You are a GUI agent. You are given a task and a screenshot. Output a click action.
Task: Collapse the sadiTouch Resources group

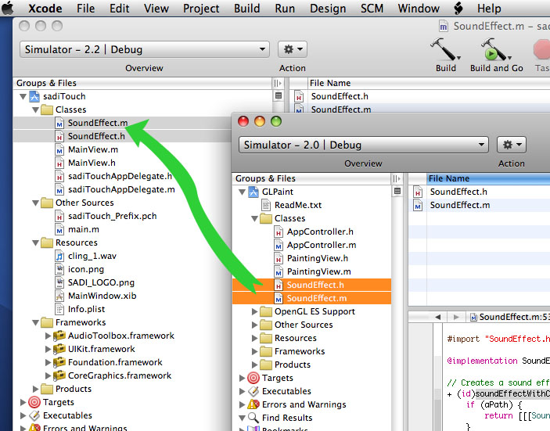pos(36,242)
